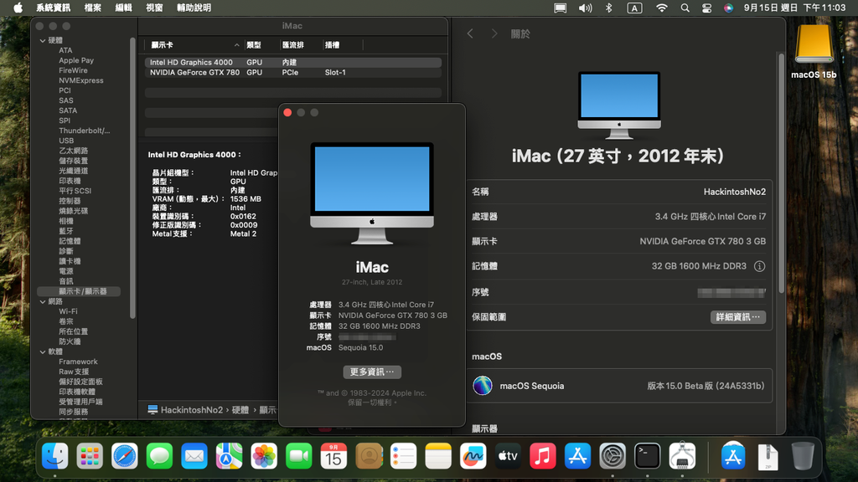Select Intel HD Graphics 4000 row

click(292, 62)
